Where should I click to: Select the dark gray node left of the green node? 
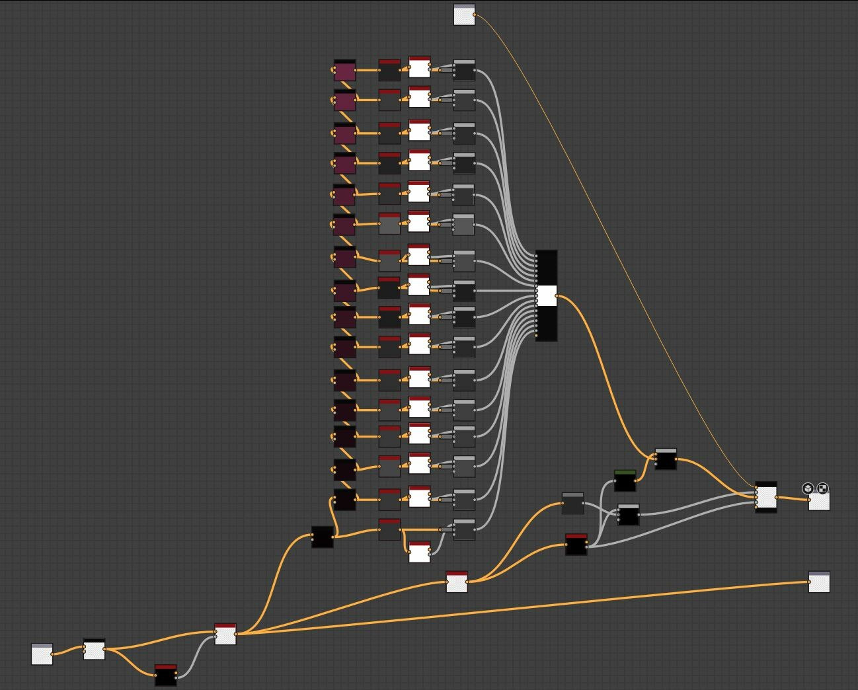572,503
